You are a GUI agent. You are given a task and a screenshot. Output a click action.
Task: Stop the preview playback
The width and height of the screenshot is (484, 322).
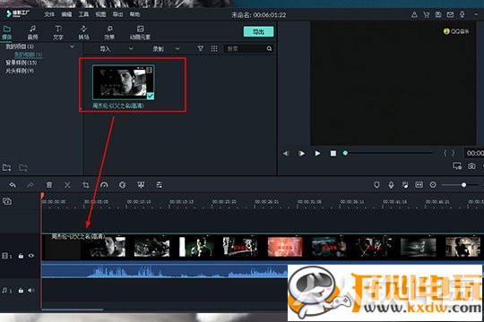(333, 153)
